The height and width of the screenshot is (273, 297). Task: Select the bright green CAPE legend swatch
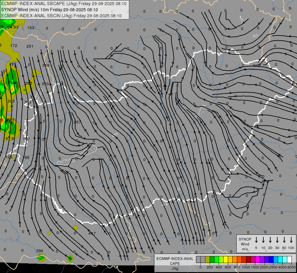tap(217, 259)
